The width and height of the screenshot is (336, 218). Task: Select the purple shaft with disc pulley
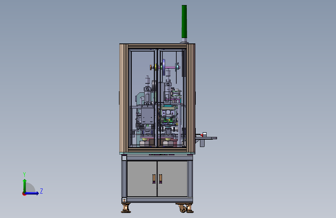coord(165,67)
